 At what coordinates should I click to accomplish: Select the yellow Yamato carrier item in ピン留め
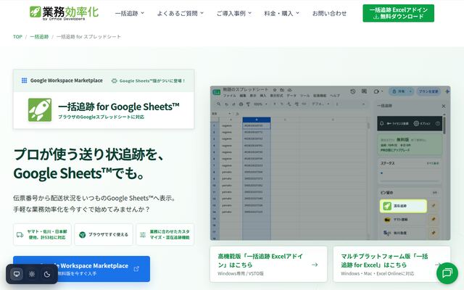pos(403,220)
